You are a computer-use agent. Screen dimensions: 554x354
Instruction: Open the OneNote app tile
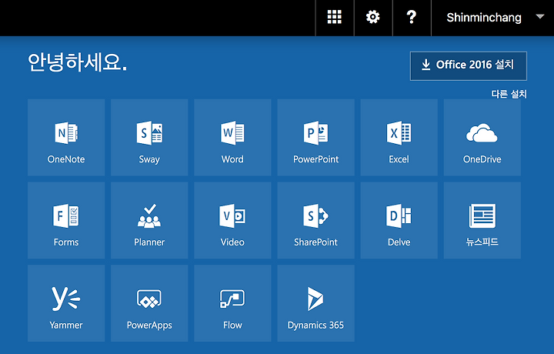66,137
